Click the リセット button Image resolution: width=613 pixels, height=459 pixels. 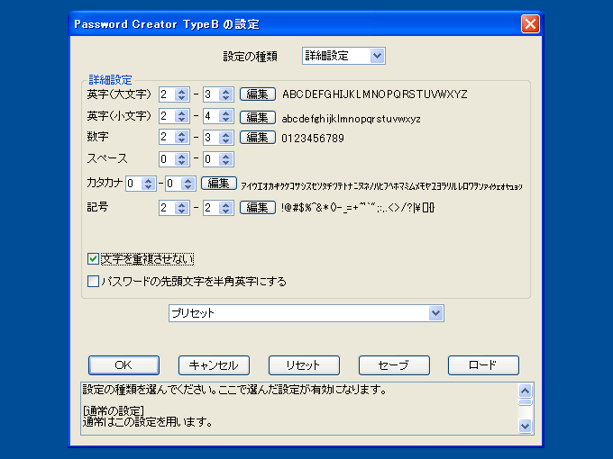pos(304,365)
